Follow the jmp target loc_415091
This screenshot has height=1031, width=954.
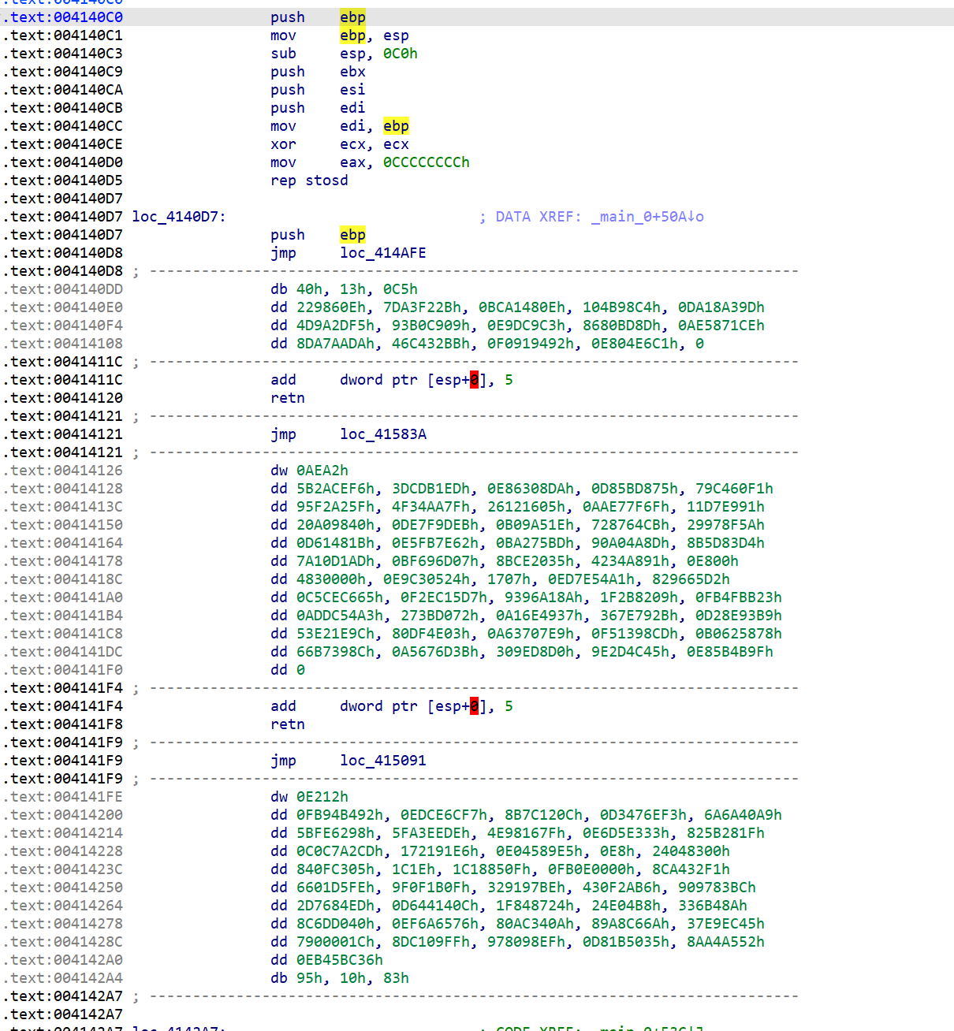click(x=382, y=761)
